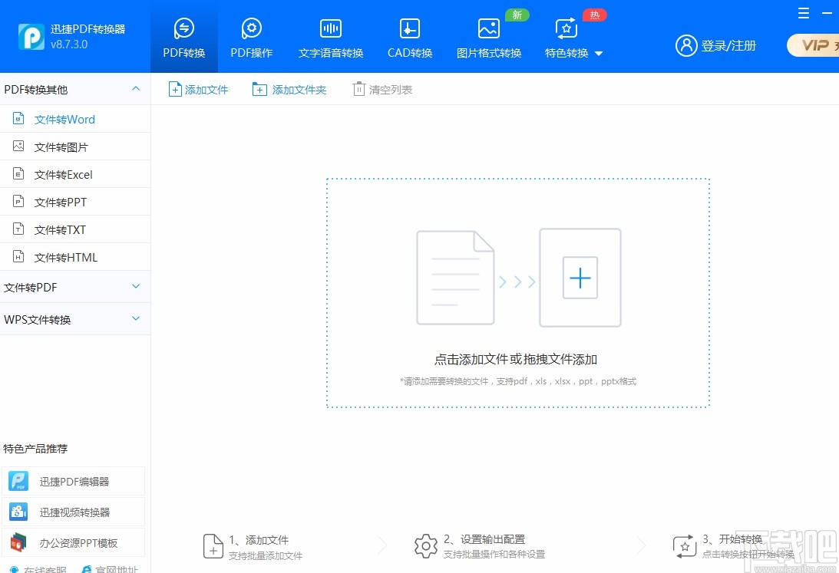This screenshot has width=839, height=573.
Task: Open the 文字语音转换 feature
Action: [330, 36]
